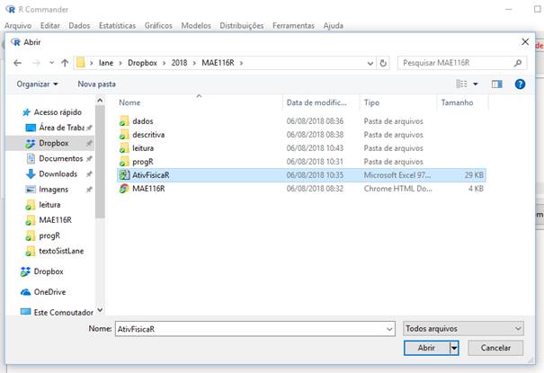Open textoSistLane folder in sidebar

click(55, 251)
